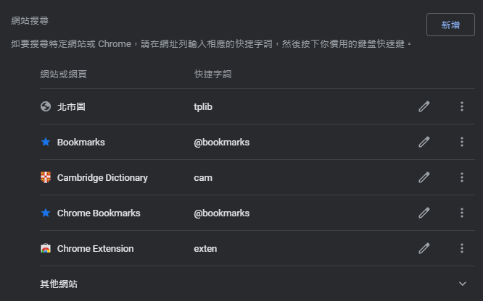Click the edit pencil for Chrome Extension
The height and width of the screenshot is (301, 483).
(x=424, y=249)
